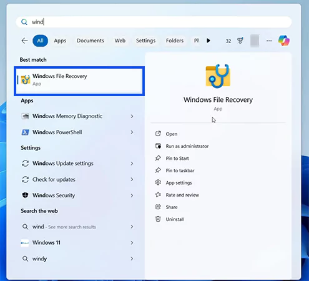Click the Windows Security shield icon
This screenshot has width=309, height=281.
pyautogui.click(x=25, y=195)
